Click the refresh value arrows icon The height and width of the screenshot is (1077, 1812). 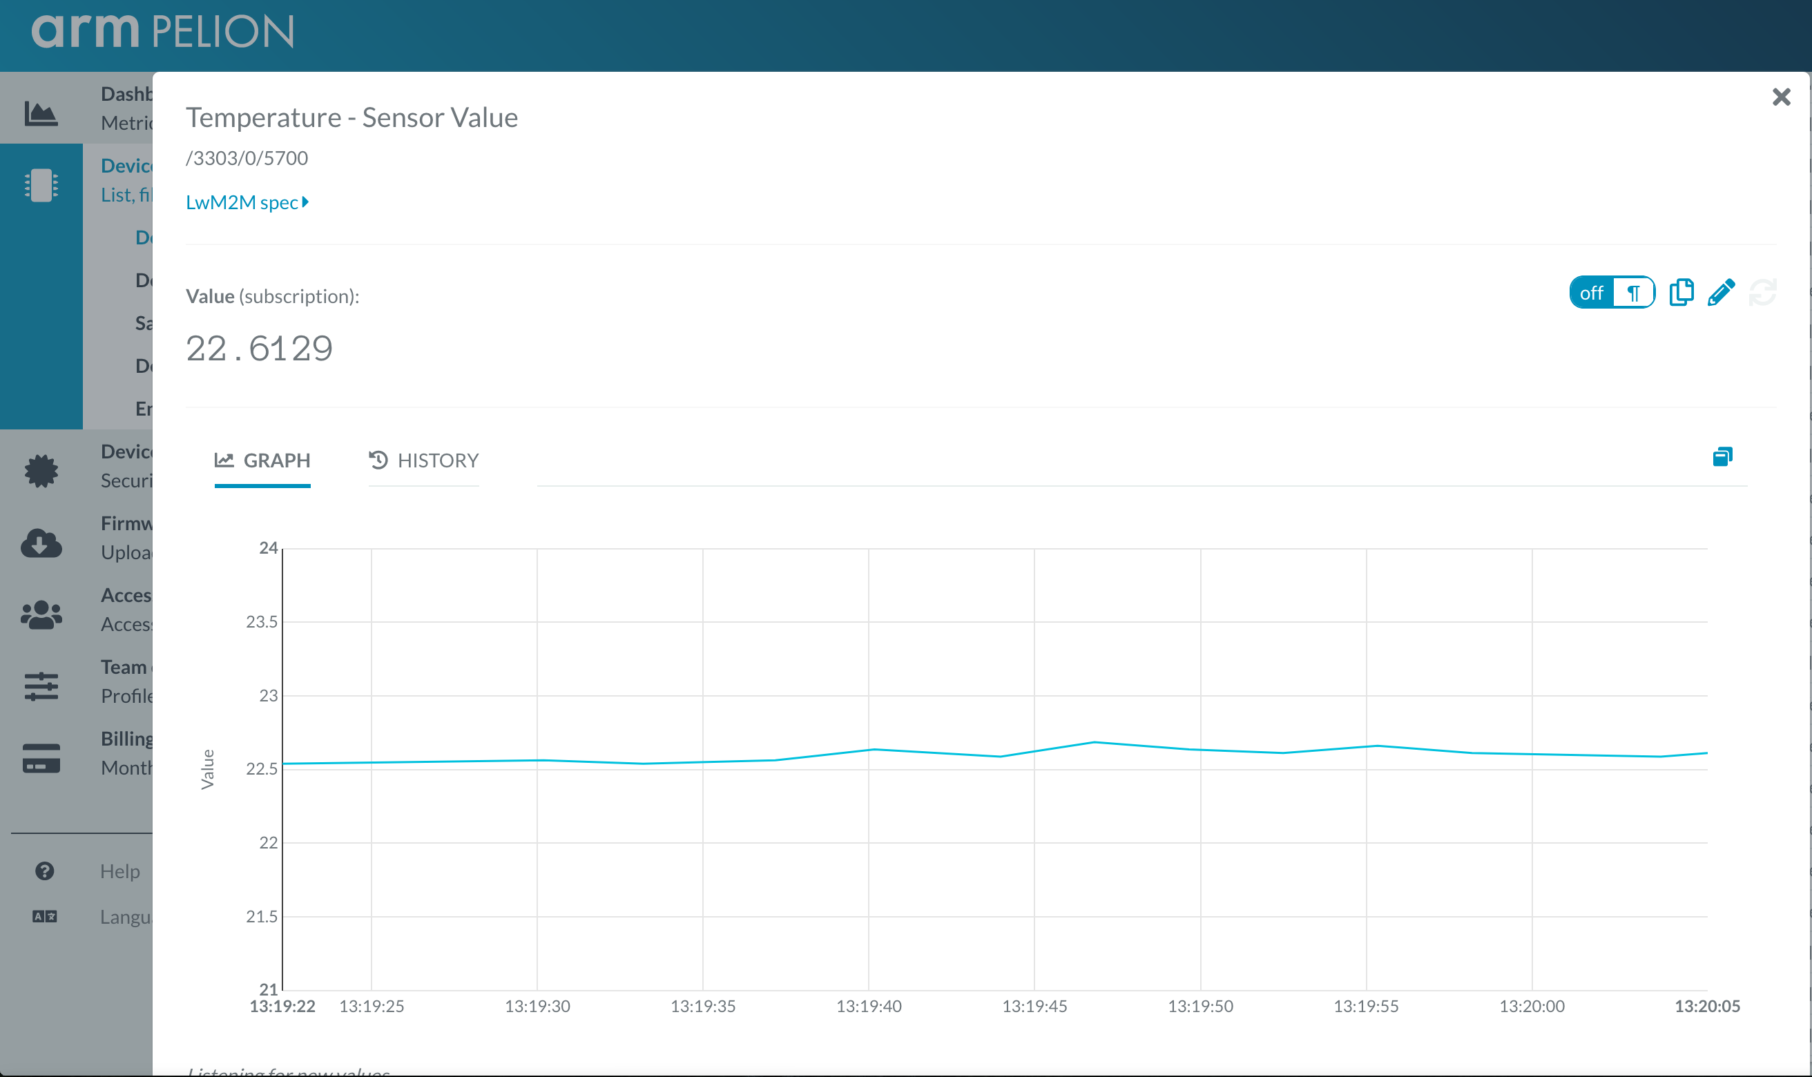click(x=1762, y=293)
